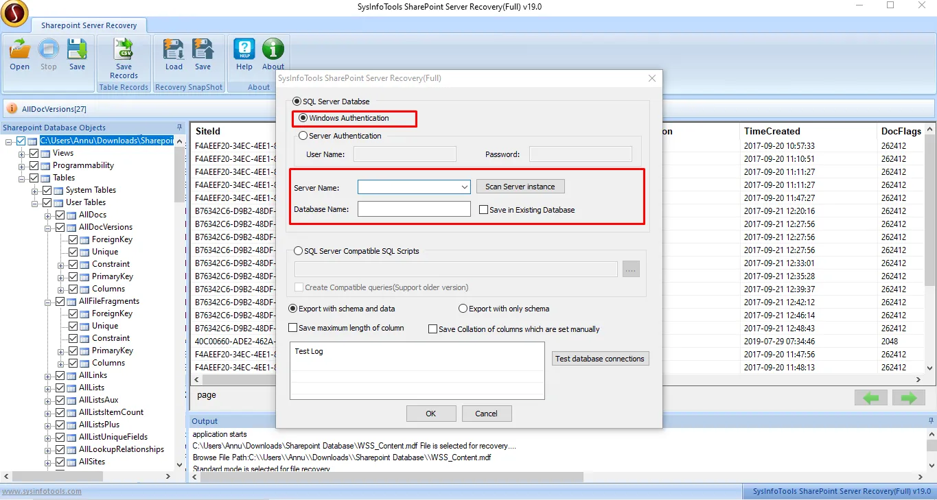Open the Help icon
This screenshot has height=500, width=937.
(244, 49)
